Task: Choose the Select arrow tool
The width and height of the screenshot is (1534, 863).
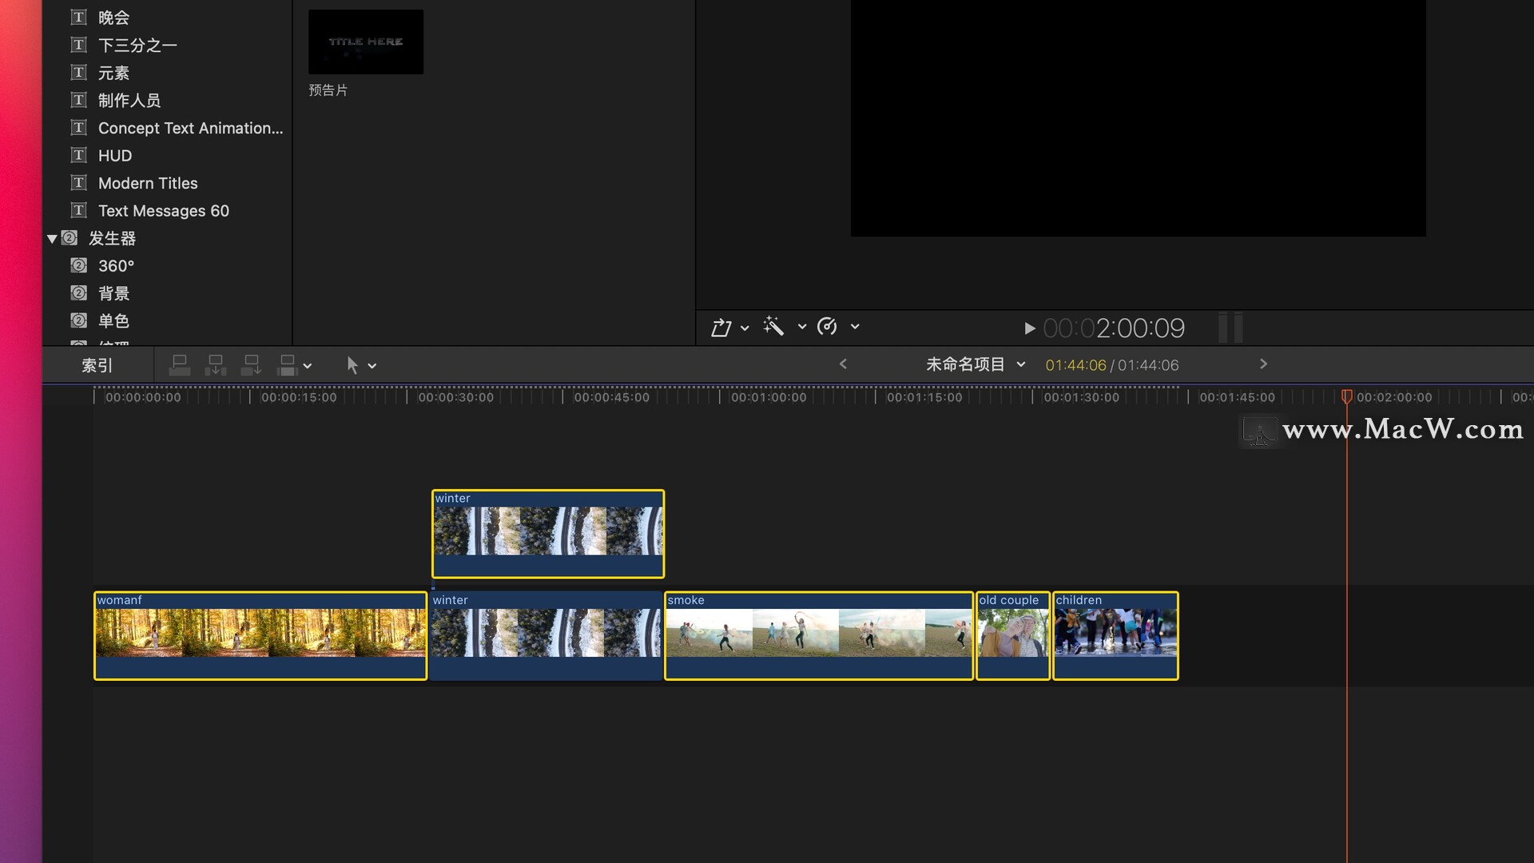Action: click(352, 365)
